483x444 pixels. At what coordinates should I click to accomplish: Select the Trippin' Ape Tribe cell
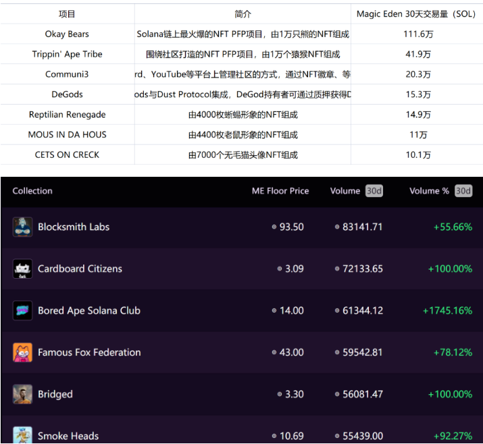tap(67, 54)
